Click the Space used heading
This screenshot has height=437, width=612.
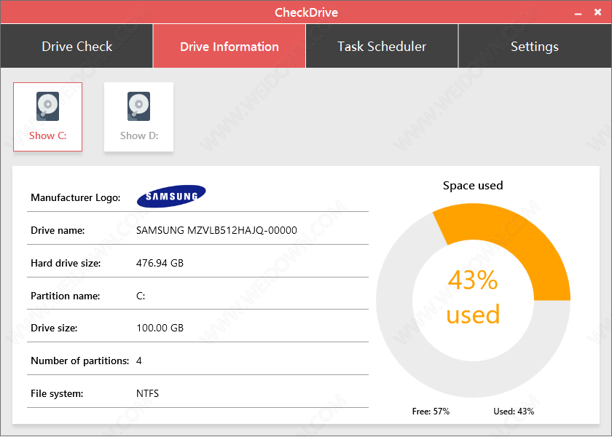[x=473, y=185]
